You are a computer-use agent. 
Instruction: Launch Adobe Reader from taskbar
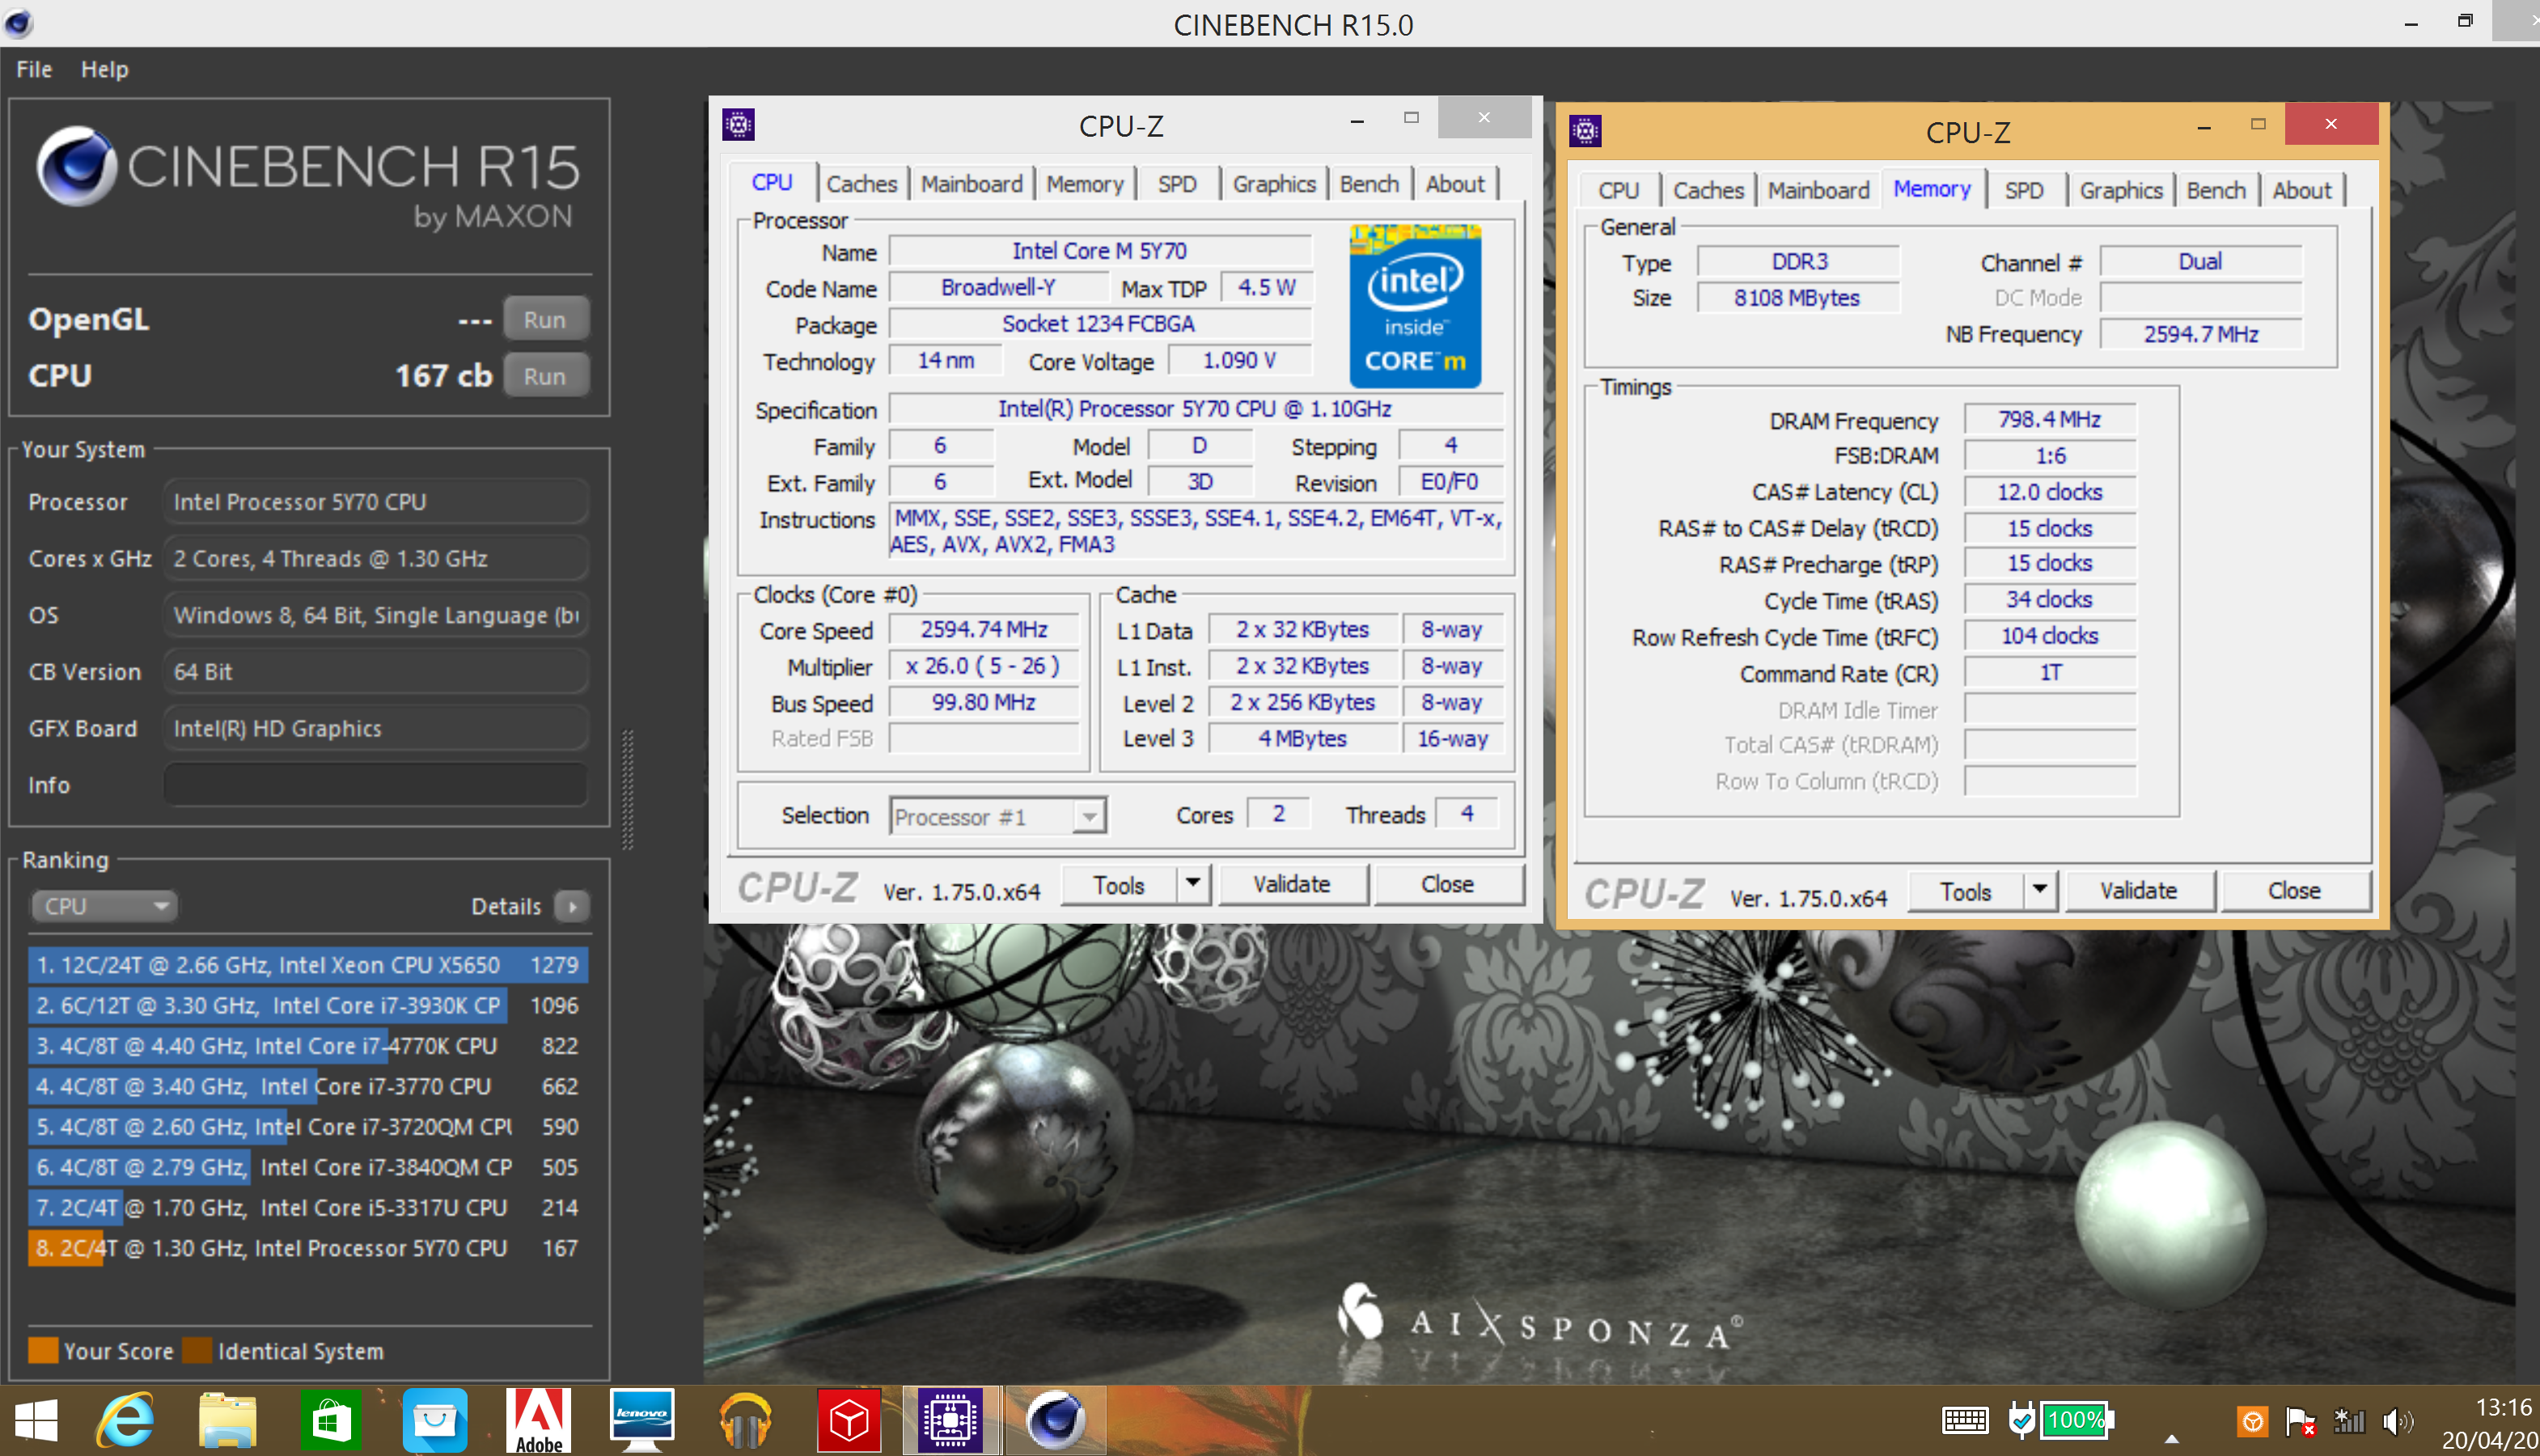539,1420
